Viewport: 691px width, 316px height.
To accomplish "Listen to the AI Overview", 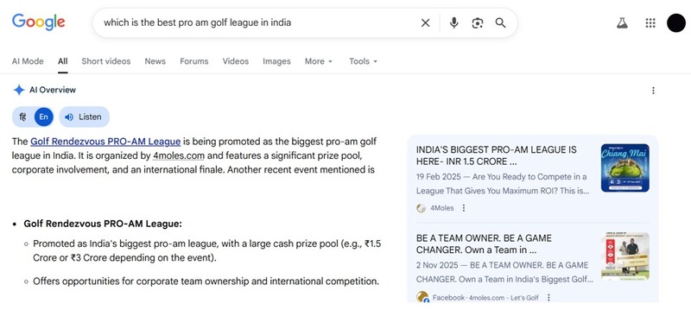I will click(84, 117).
